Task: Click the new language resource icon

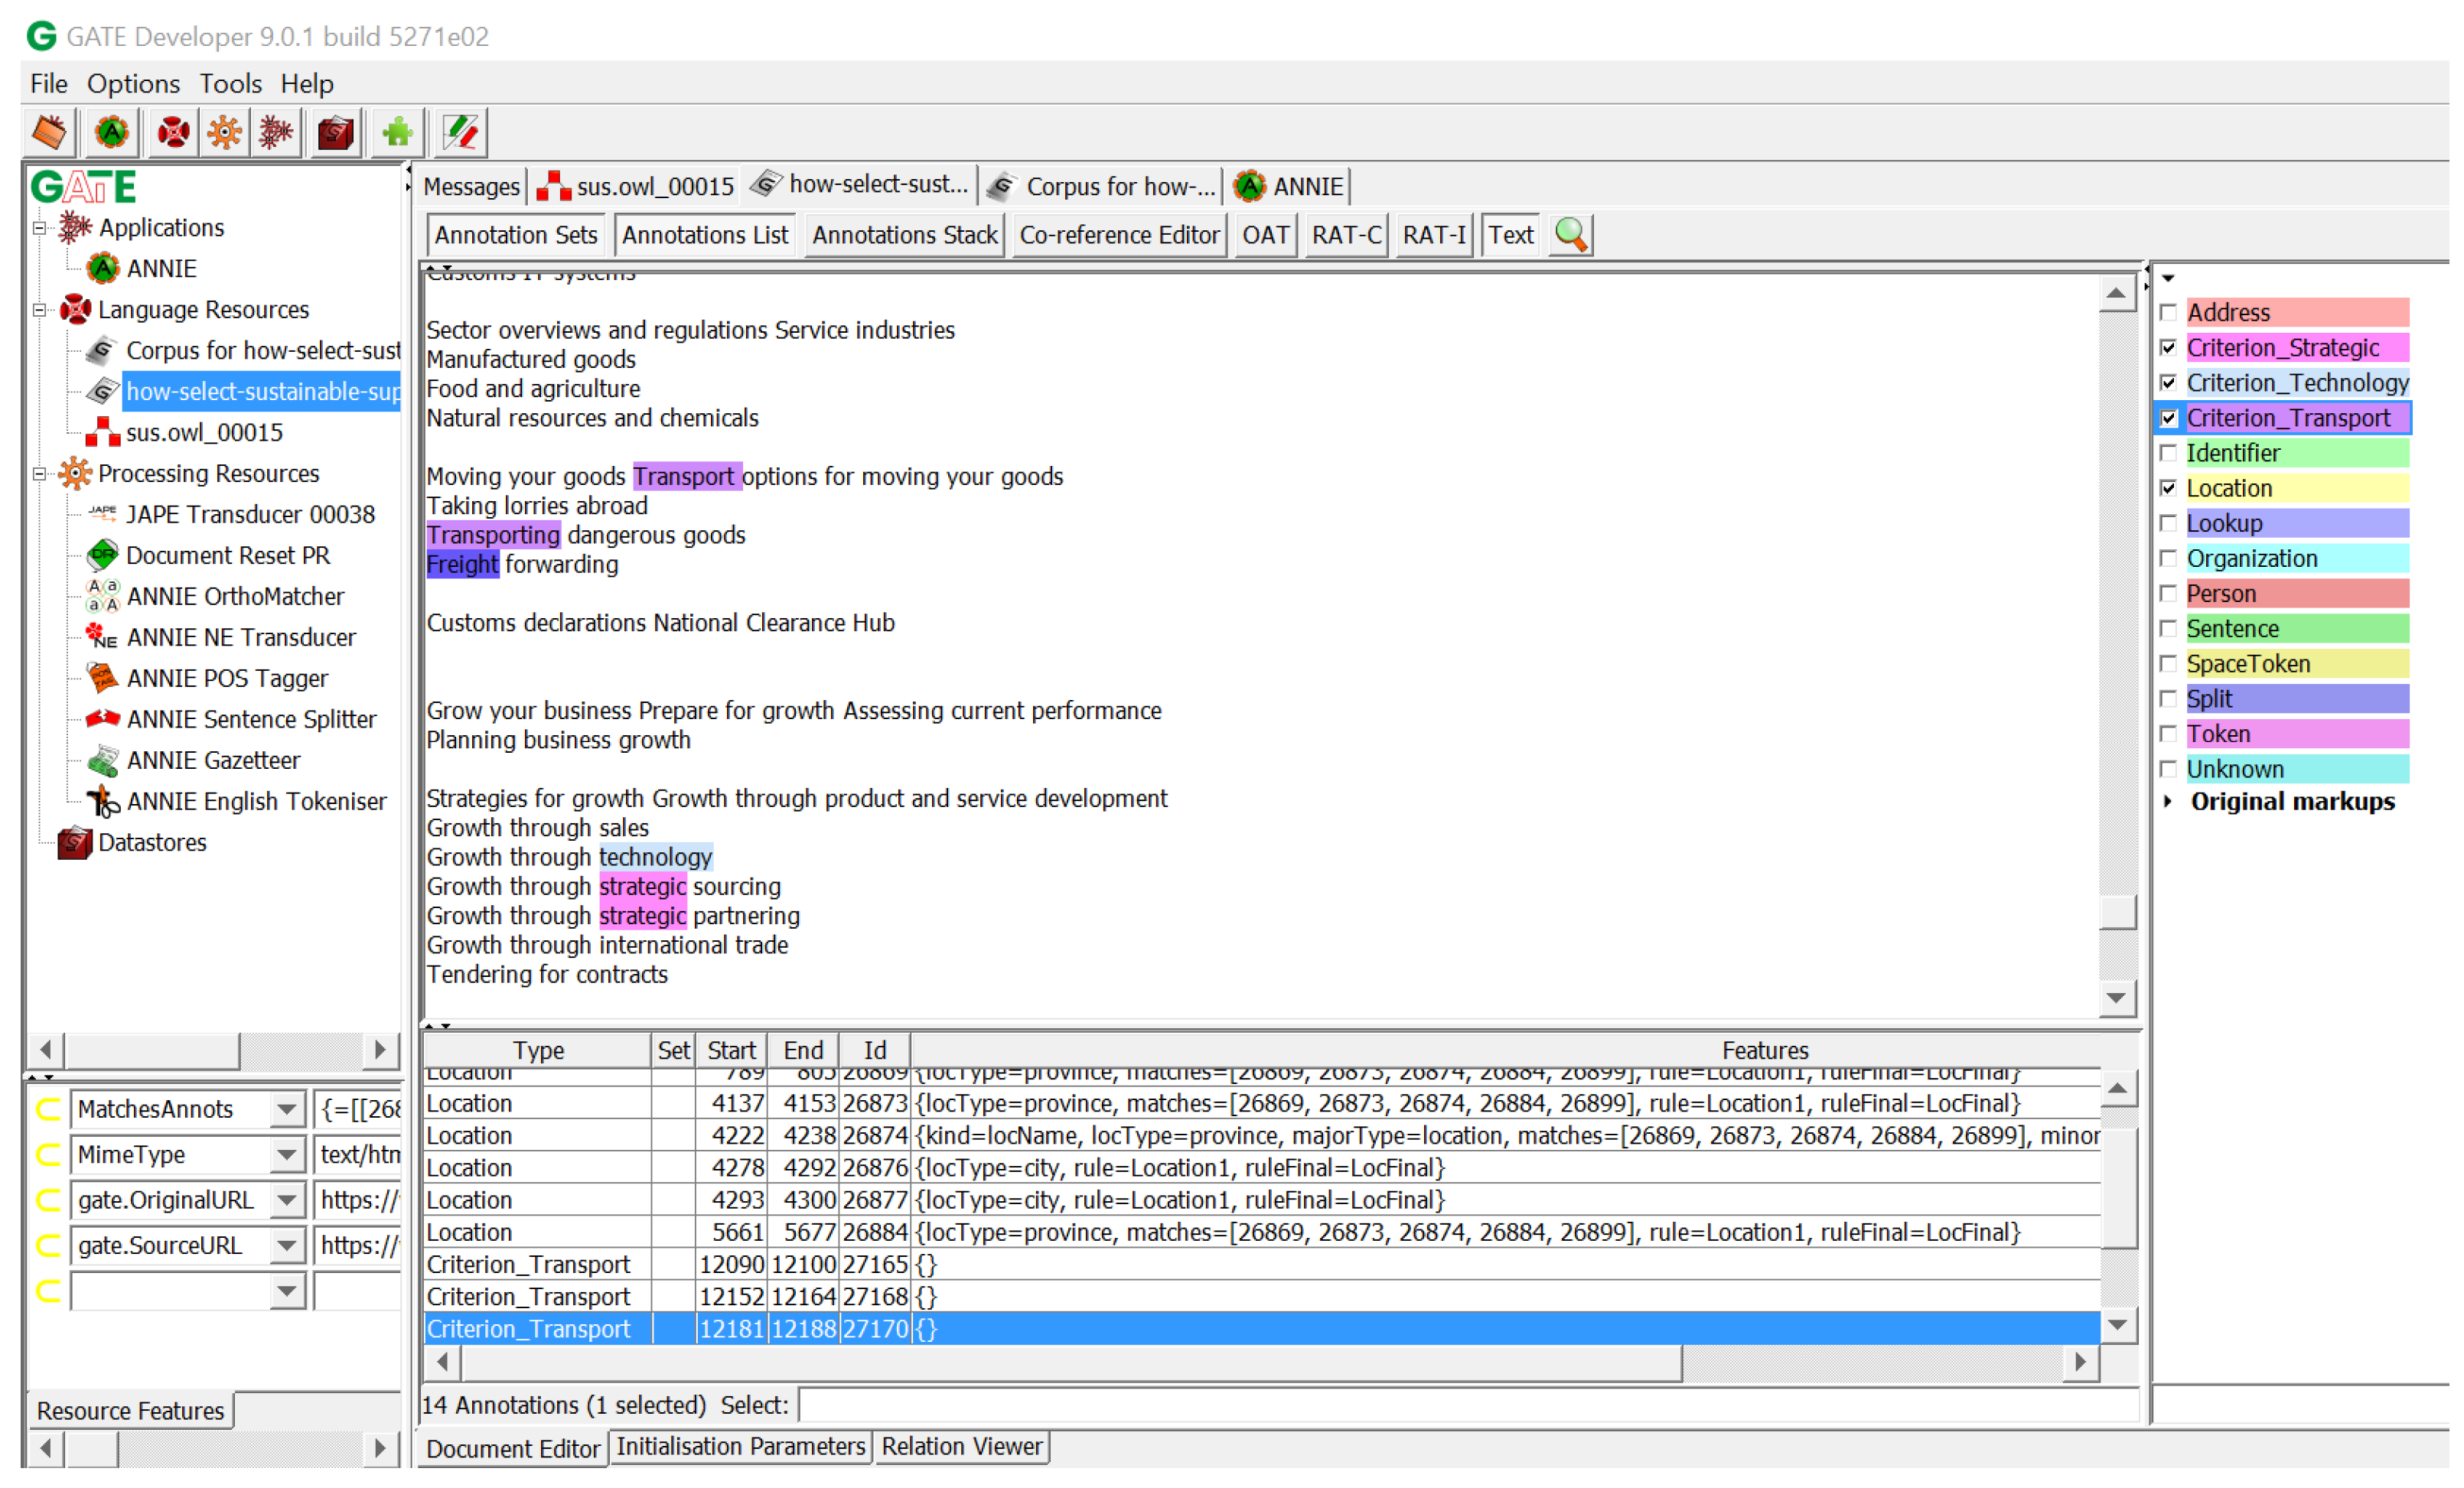Action: (173, 132)
